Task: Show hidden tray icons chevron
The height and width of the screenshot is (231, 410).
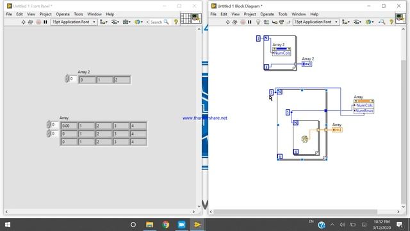Action: 332,225
